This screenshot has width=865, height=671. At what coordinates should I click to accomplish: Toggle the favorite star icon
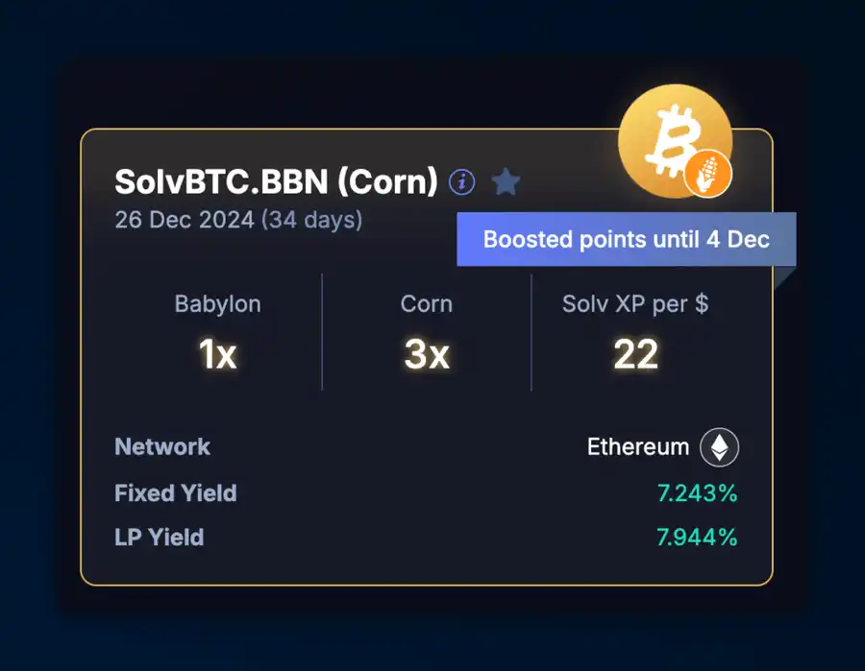point(506,180)
